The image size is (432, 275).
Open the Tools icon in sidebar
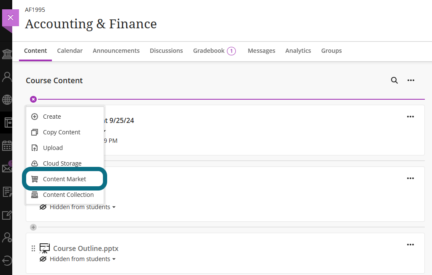click(7, 215)
